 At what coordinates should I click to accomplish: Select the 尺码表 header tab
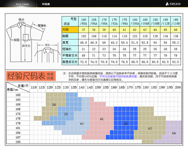click(46, 4)
